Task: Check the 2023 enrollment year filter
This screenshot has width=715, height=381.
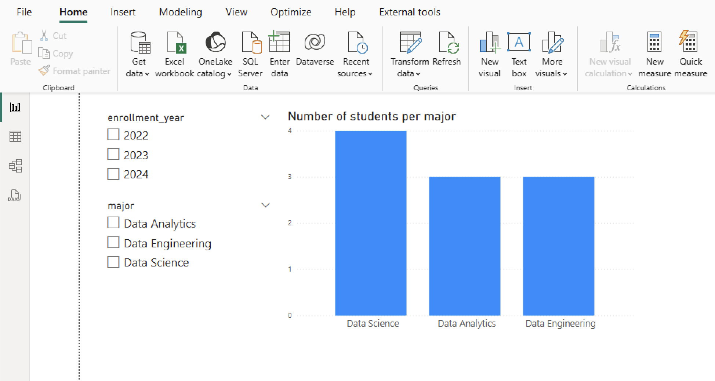Action: click(113, 154)
